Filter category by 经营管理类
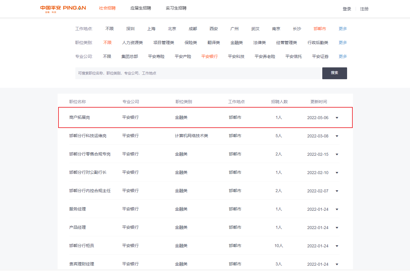Viewport: 410px width, 271px height. click(x=287, y=43)
